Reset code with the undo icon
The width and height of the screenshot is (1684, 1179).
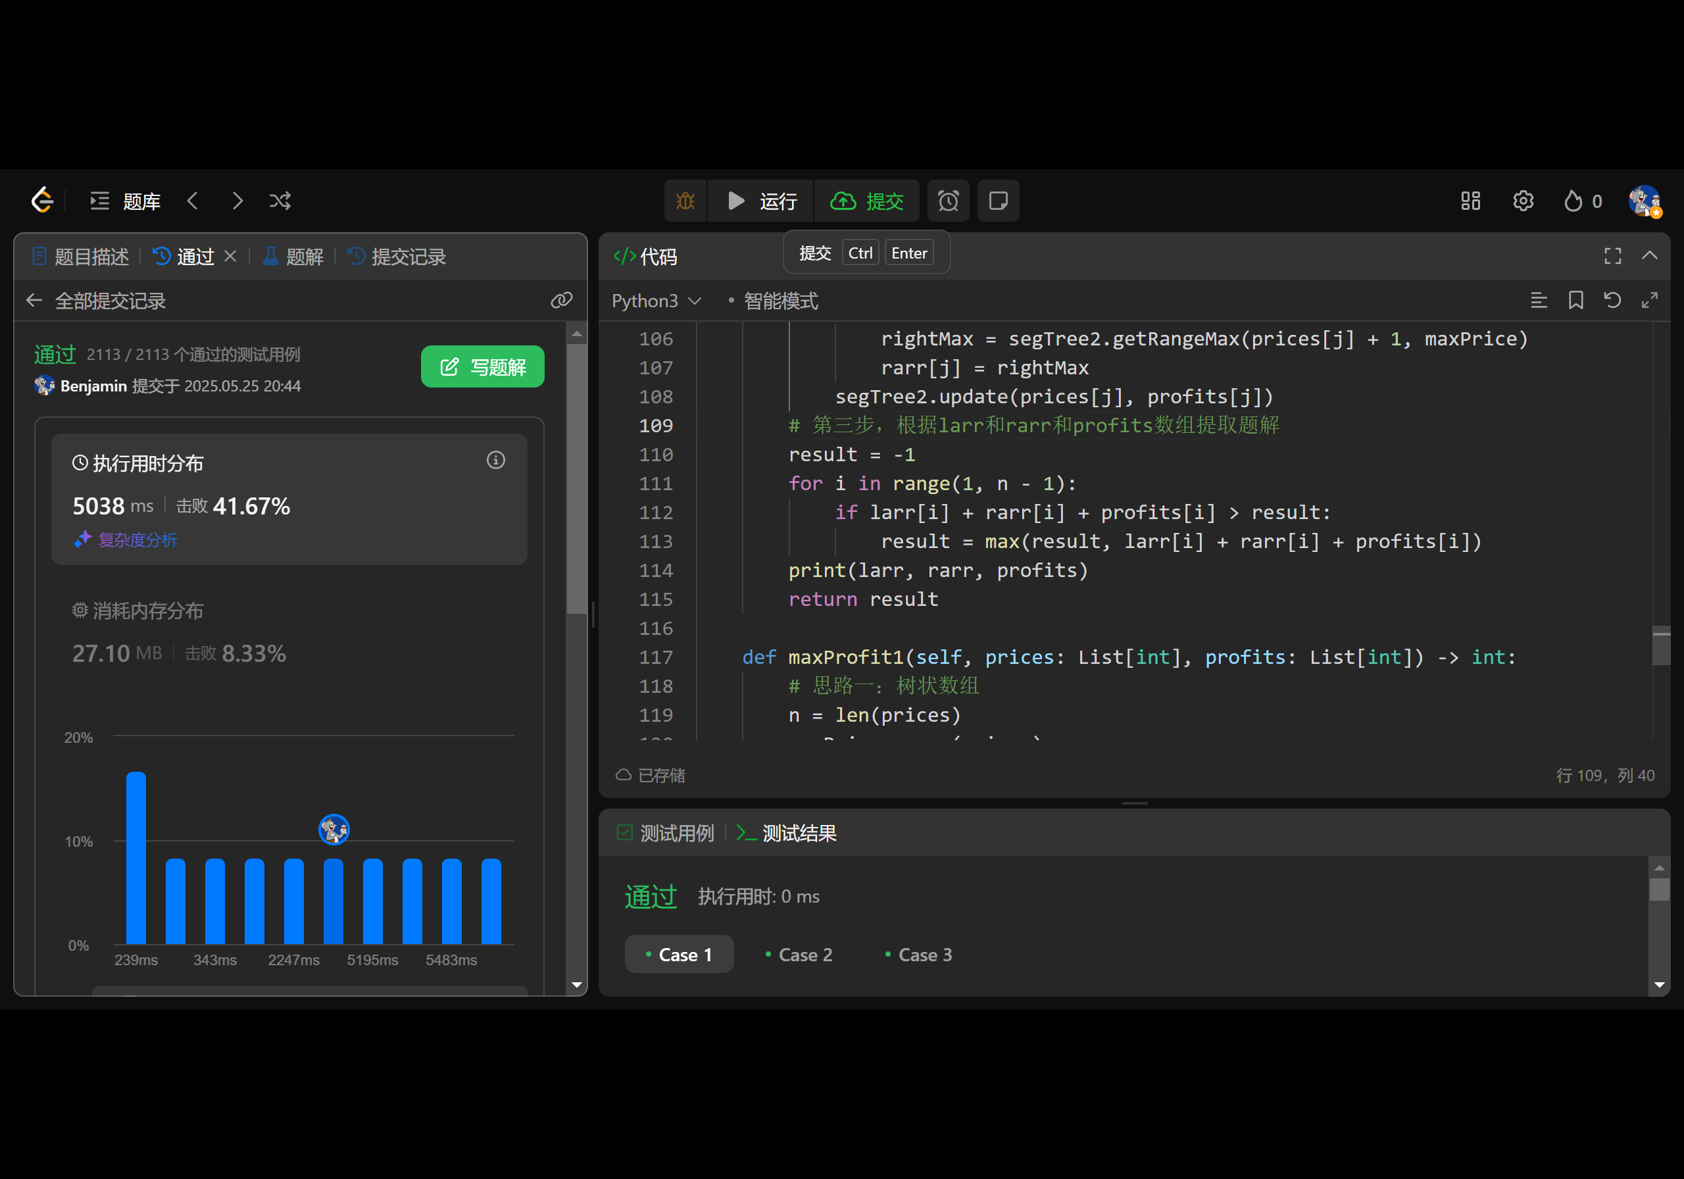coord(1612,300)
